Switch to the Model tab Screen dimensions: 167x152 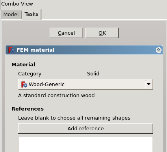pyautogui.click(x=11, y=15)
